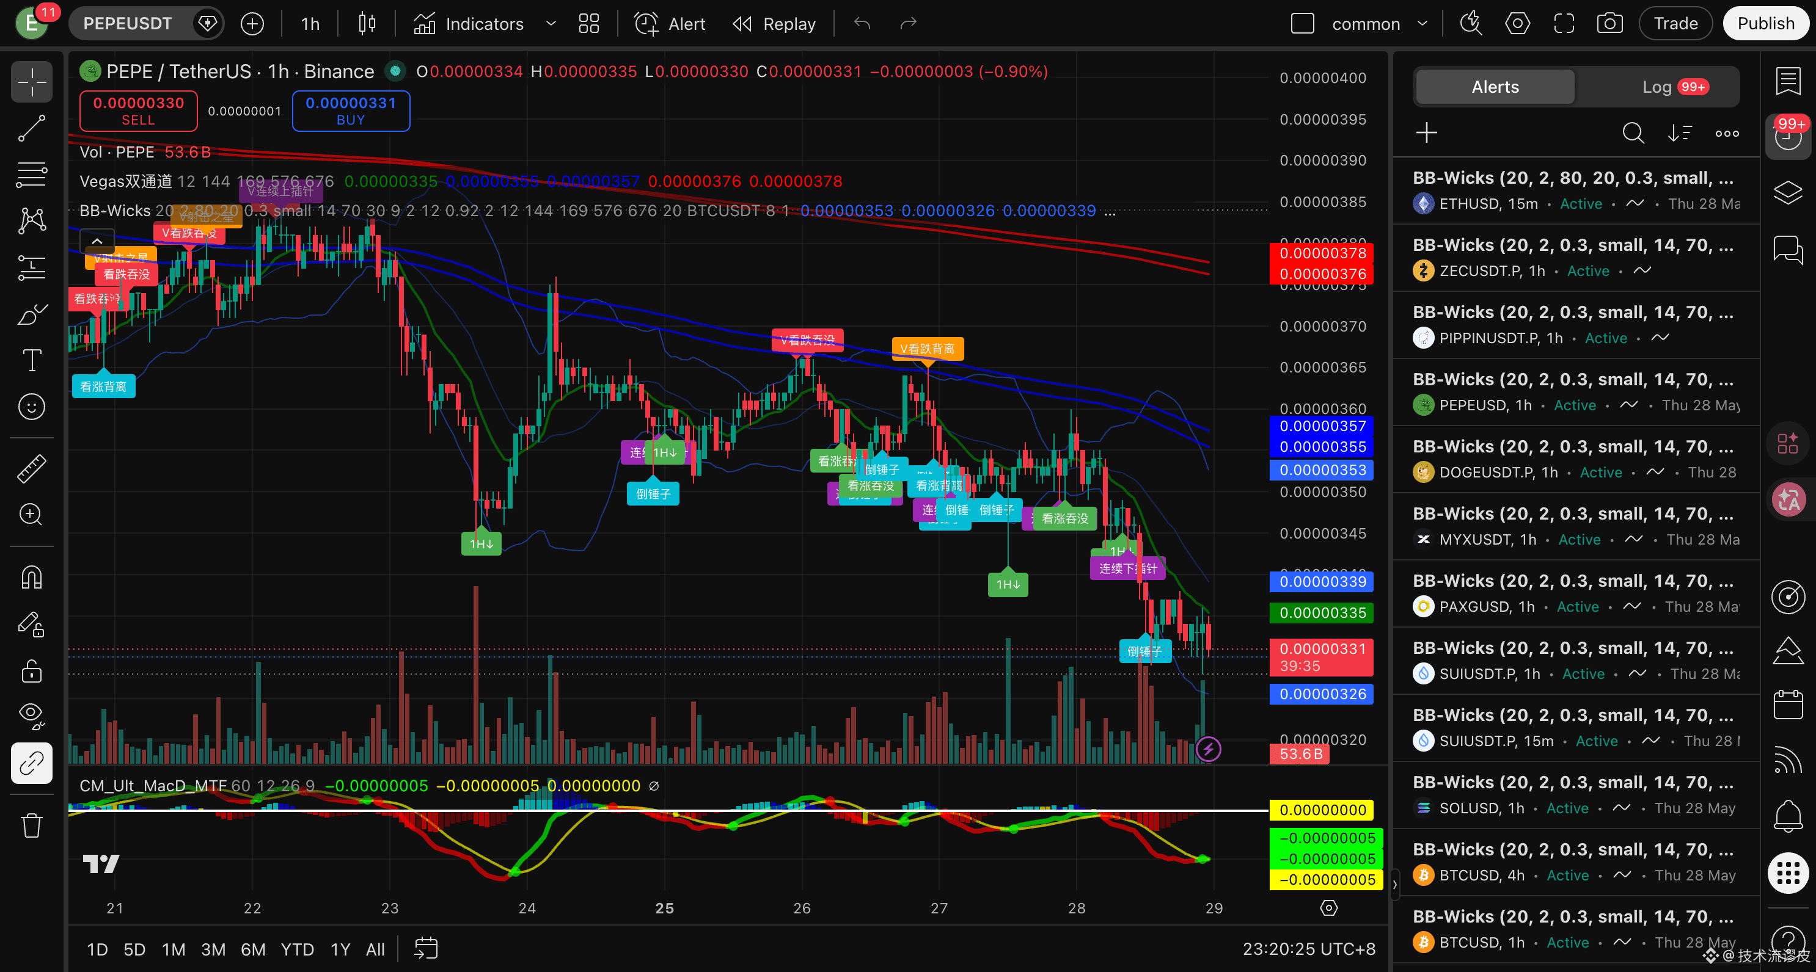Image resolution: width=1816 pixels, height=972 pixels.
Task: Start bar Replay mode
Action: tap(774, 24)
